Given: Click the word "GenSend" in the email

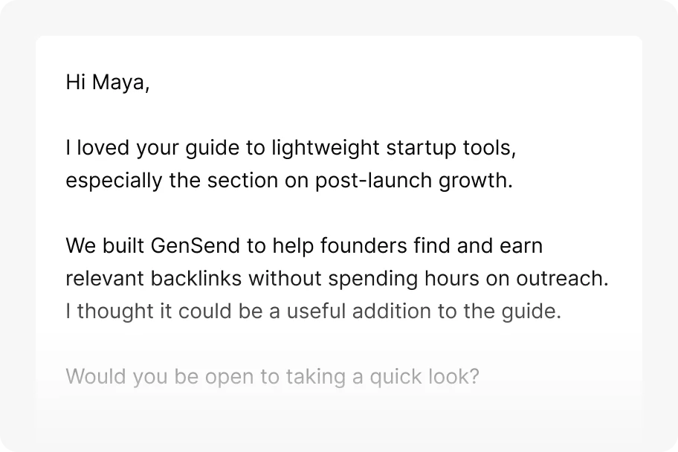Looking at the screenshot, I should [195, 245].
